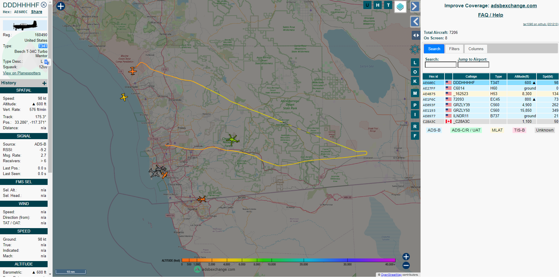Focus the Search input field
Viewport: 559px width, 278px height.
(440, 65)
